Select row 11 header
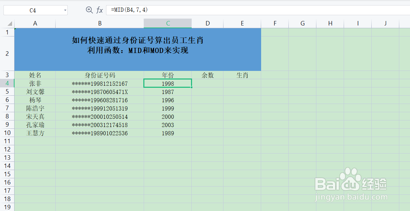Image resolution: width=410 pixels, height=211 pixels. click(x=7, y=141)
